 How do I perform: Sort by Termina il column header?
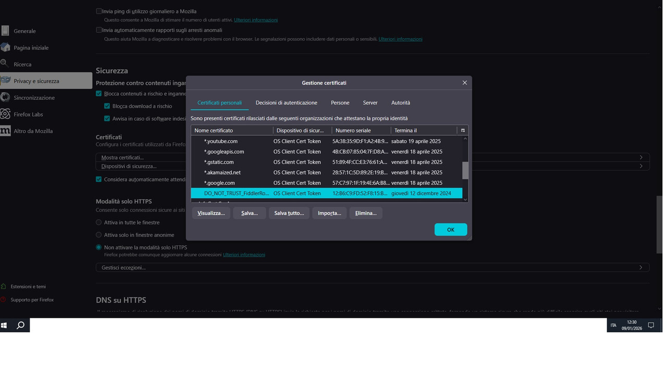tap(424, 130)
